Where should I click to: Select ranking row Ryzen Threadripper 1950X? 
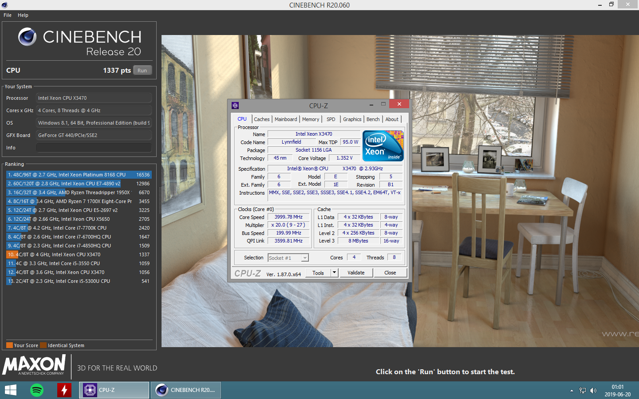[79, 192]
